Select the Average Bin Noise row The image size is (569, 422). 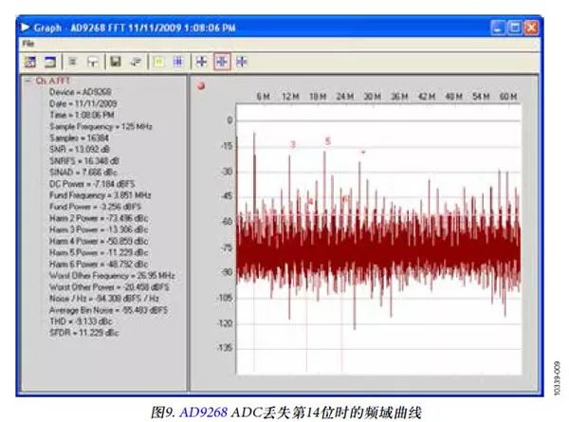[x=108, y=310]
